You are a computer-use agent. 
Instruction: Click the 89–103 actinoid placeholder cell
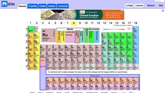43,67
